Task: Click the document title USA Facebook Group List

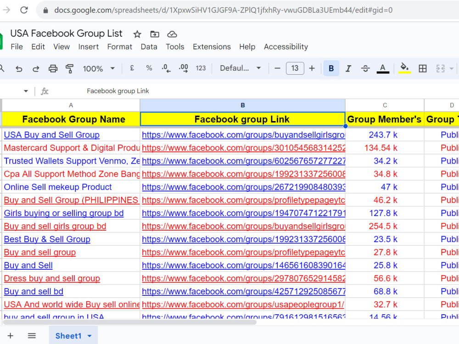Action: (x=67, y=33)
